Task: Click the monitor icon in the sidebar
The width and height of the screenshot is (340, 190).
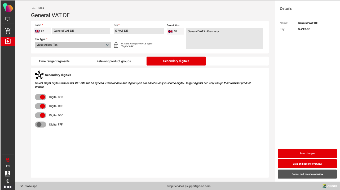Action: click(8, 19)
